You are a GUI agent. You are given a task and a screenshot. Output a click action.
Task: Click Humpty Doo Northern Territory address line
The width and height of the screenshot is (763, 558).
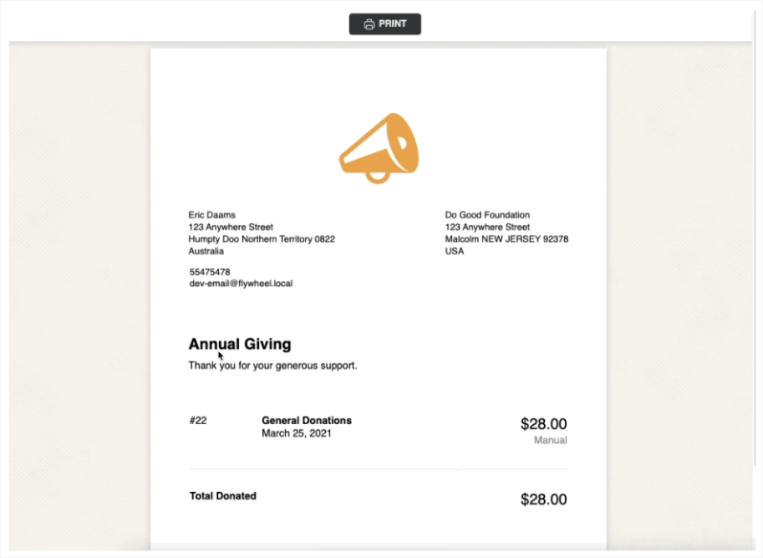262,239
